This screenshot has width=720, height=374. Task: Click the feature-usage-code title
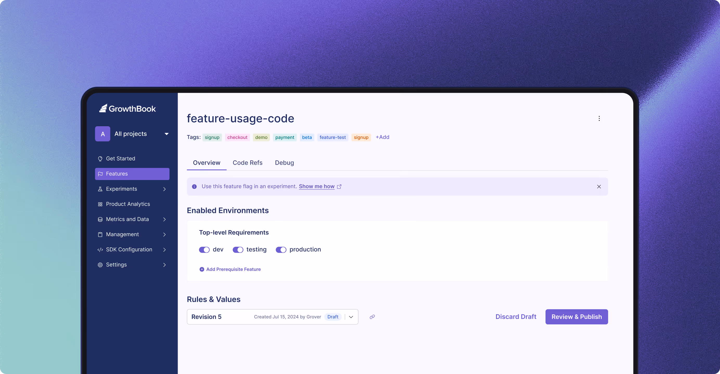pos(240,119)
